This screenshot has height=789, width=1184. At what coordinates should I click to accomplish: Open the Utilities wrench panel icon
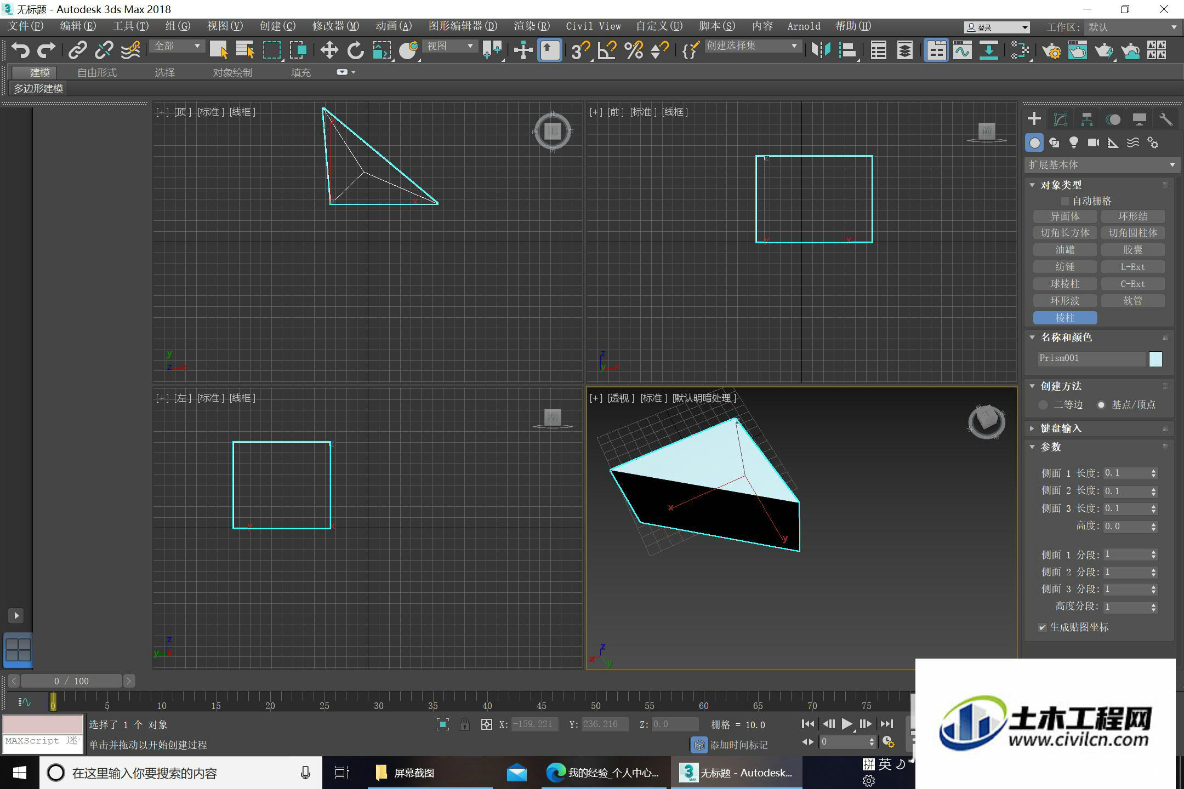(x=1165, y=119)
